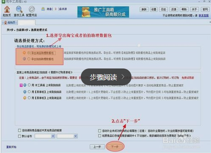Toggle the 默认省市 checkbox
Viewport: 211px width, 153px height.
tap(19, 136)
